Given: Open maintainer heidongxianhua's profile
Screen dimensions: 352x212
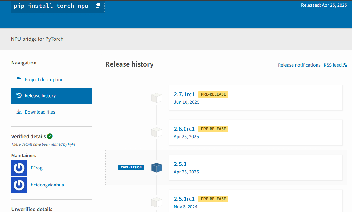Looking at the screenshot, I should tap(47, 185).
